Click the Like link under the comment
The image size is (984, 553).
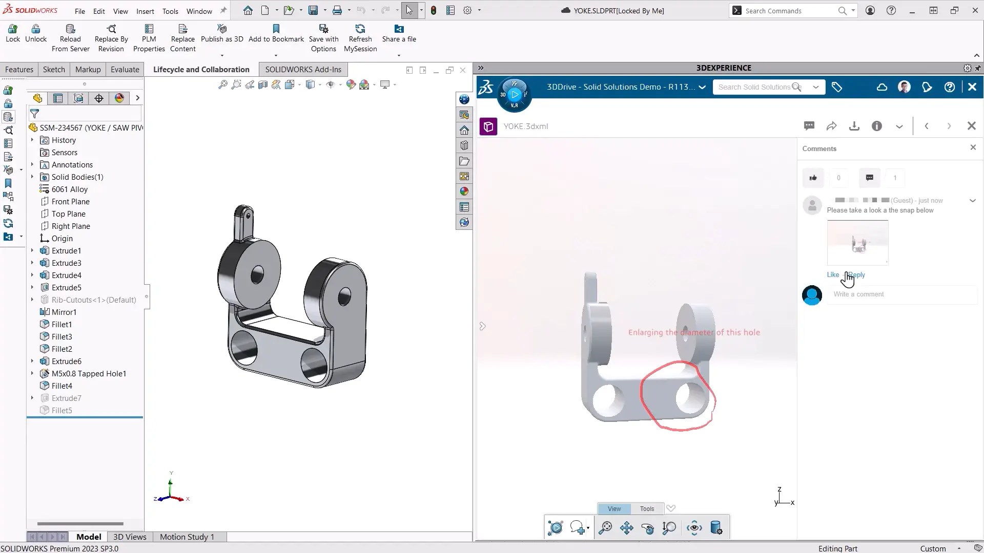click(833, 275)
